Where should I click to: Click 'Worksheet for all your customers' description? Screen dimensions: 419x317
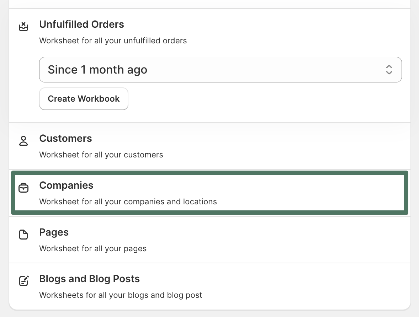click(101, 155)
